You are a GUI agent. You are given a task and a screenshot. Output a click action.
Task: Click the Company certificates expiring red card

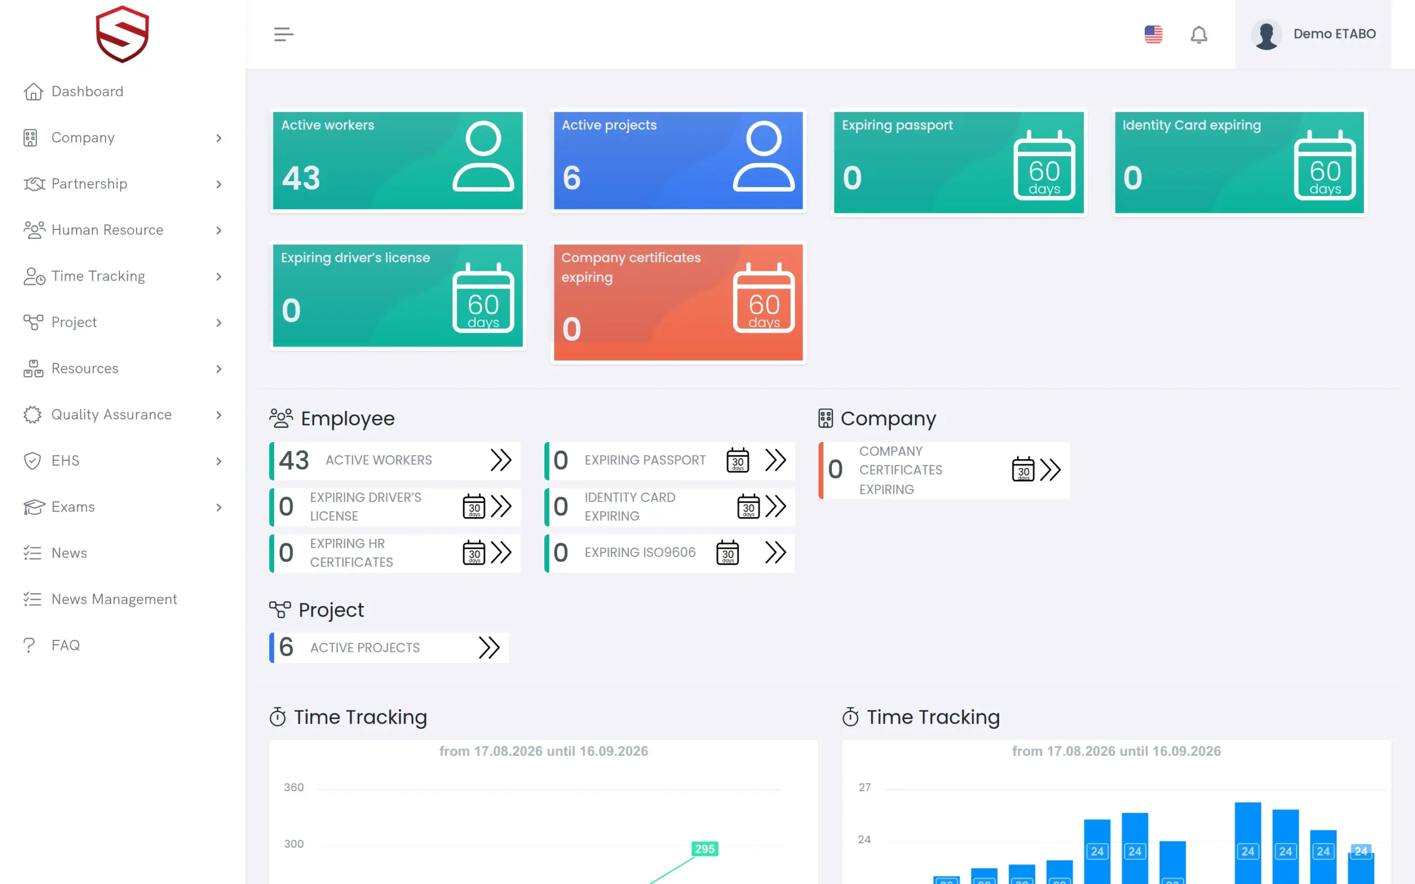(x=678, y=302)
